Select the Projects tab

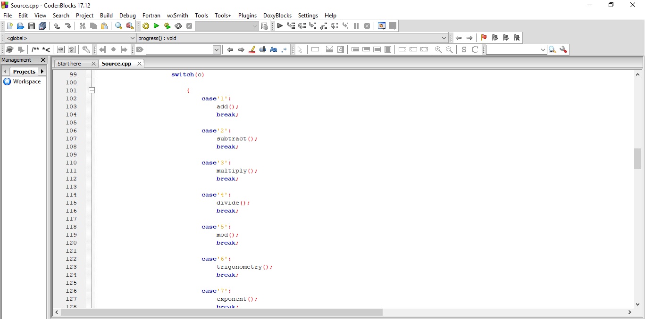[24, 72]
